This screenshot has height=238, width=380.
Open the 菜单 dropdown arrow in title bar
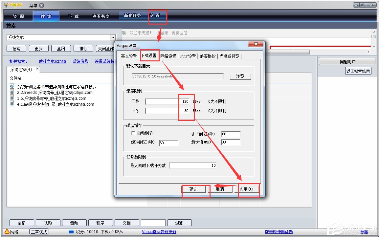pos(41,5)
